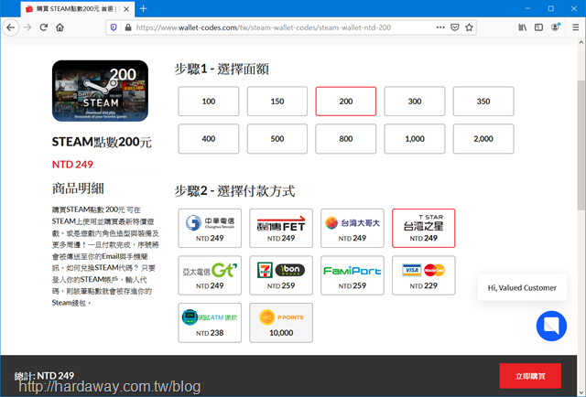Click the address bar URL

point(264,27)
